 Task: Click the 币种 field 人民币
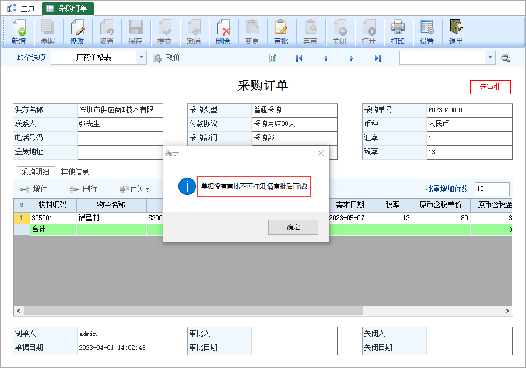(x=469, y=124)
